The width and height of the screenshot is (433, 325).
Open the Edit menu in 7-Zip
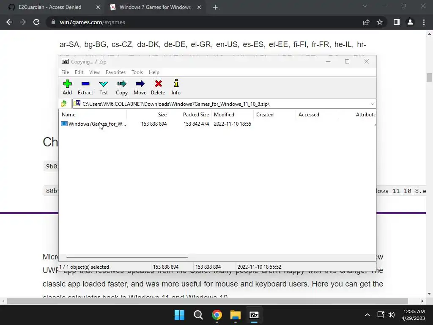pos(79,72)
